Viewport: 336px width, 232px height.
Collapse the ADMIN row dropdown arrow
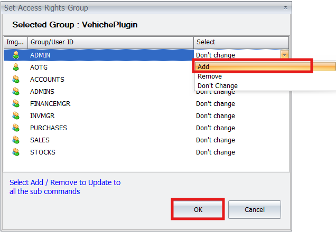click(x=285, y=55)
